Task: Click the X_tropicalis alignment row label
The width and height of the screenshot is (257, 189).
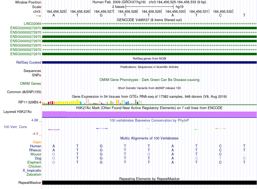Action: [32, 171]
